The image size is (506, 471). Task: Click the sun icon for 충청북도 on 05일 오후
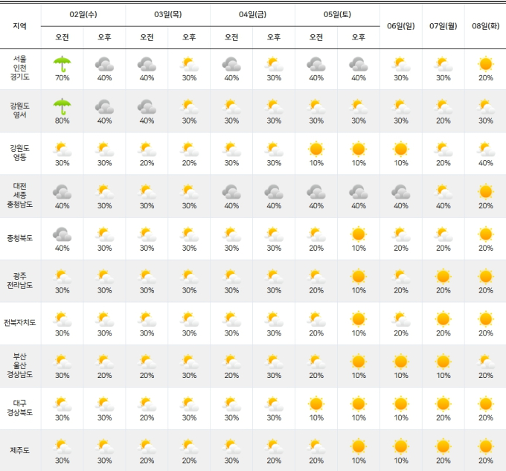pos(358,234)
